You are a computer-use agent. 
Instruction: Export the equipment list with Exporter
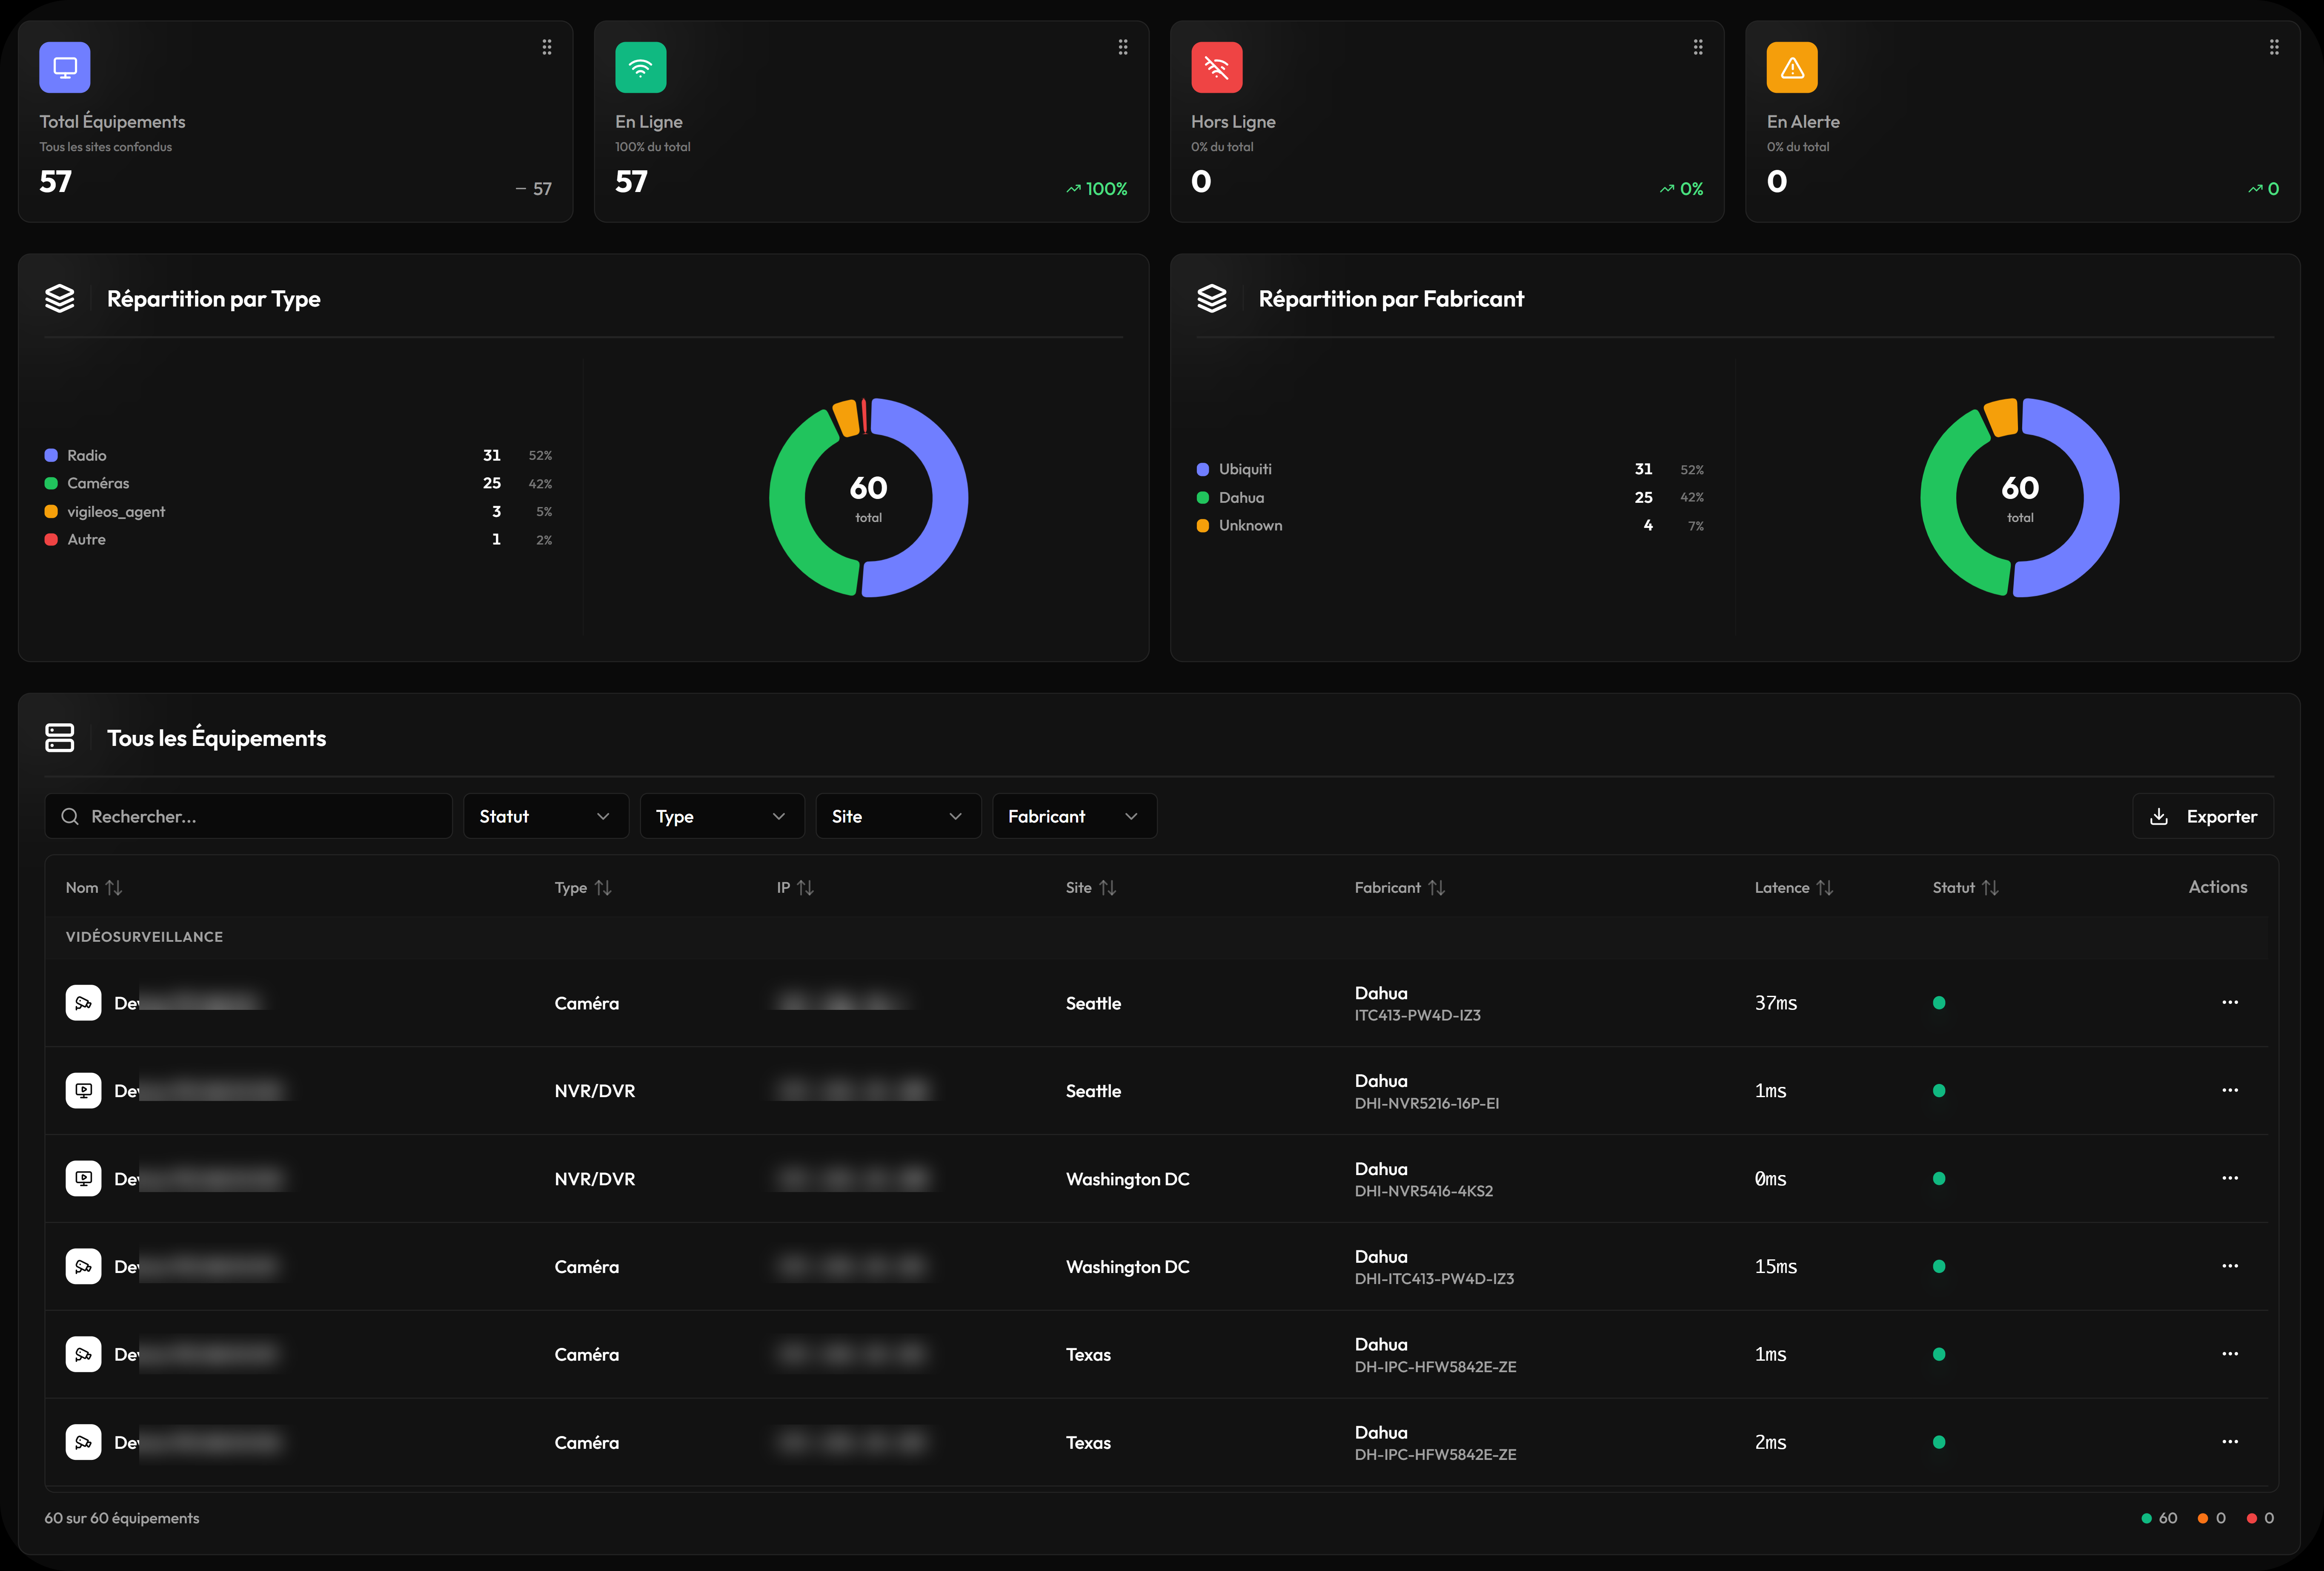tap(2203, 816)
